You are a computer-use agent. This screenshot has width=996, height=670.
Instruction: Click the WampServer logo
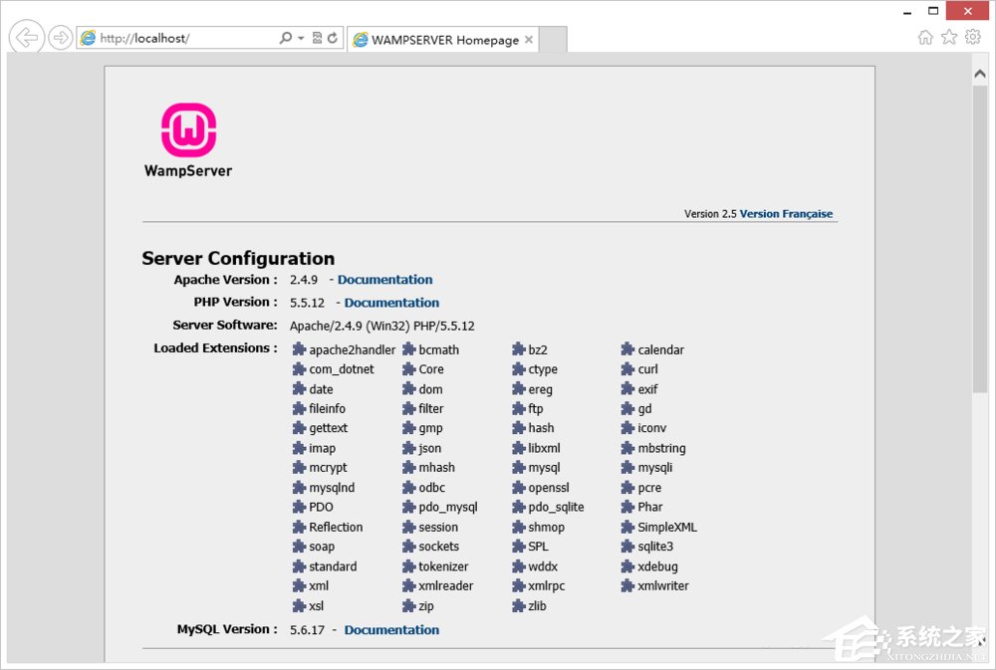(187, 127)
